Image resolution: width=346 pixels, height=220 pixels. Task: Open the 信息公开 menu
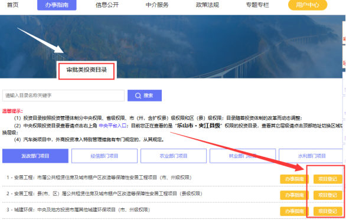pos(107,5)
